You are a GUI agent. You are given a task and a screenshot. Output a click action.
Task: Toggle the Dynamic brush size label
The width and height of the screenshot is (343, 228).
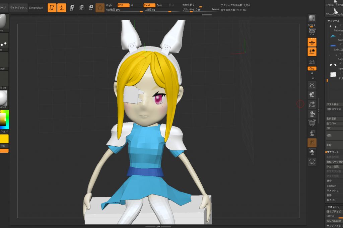point(215,9)
